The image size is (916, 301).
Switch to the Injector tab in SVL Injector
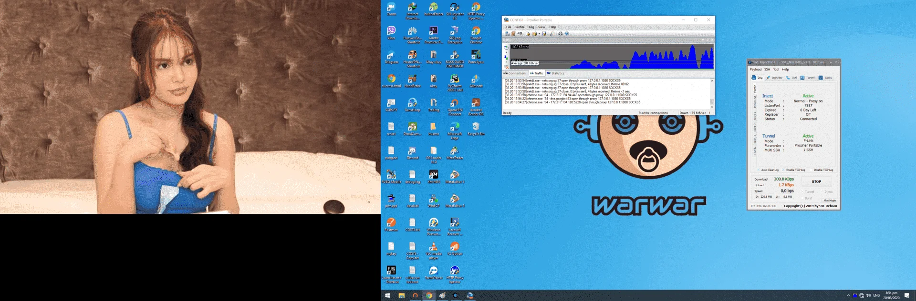tap(774, 78)
